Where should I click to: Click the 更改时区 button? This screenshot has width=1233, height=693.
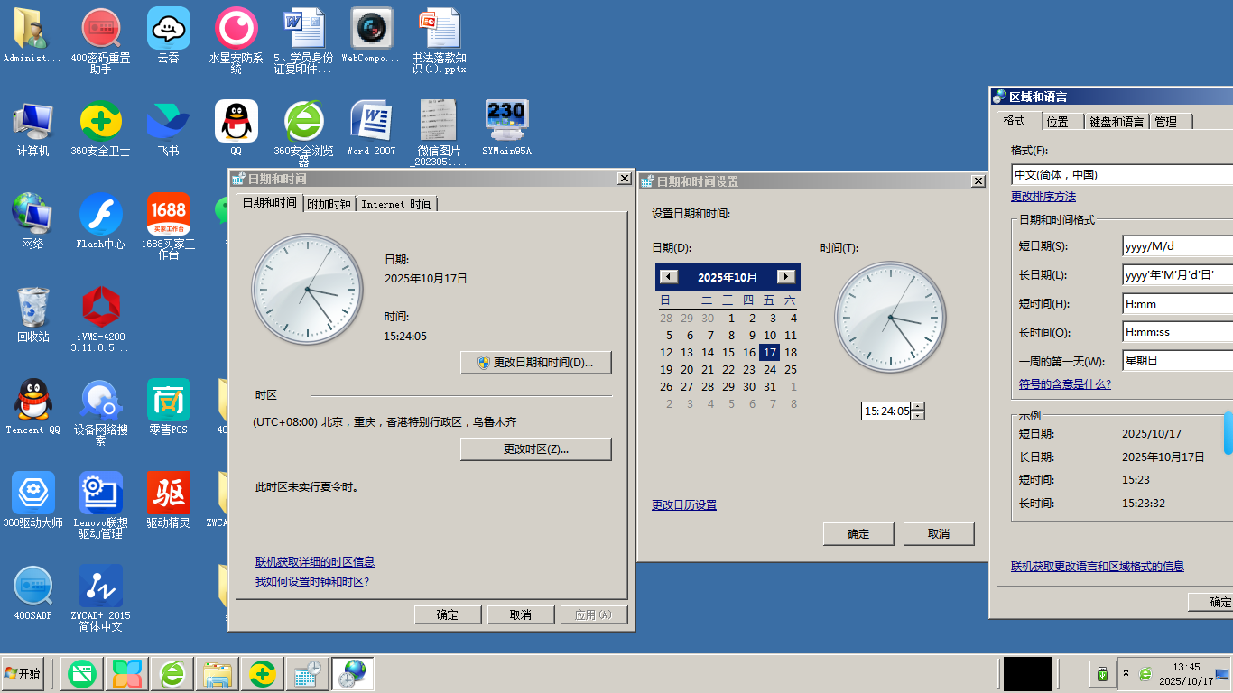click(535, 449)
